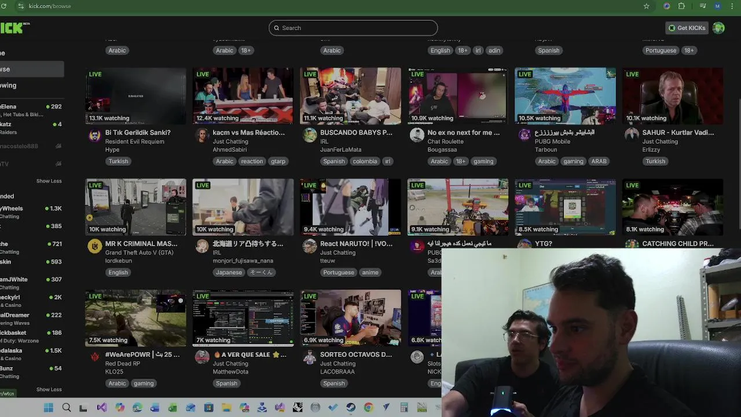
Task: Open Windows taskbar search
Action: click(67, 408)
